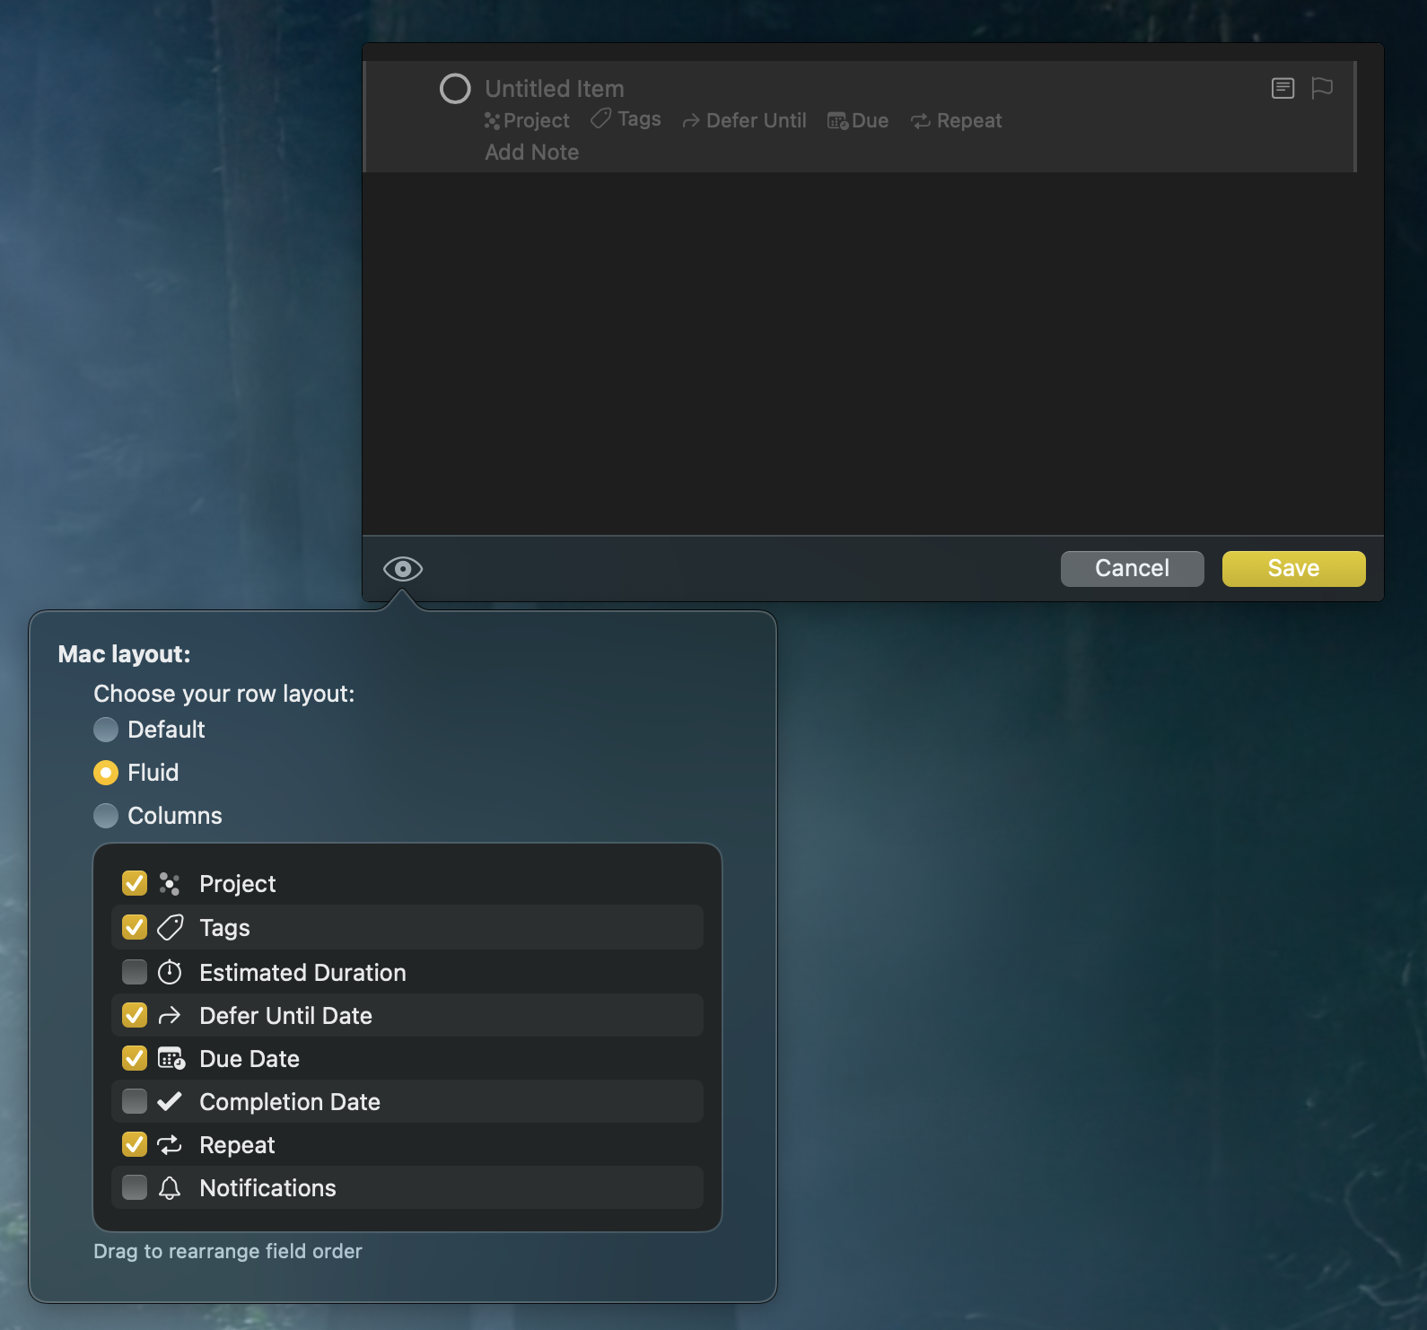The width and height of the screenshot is (1427, 1330).
Task: Click the eye view options icon
Action: [x=402, y=569]
